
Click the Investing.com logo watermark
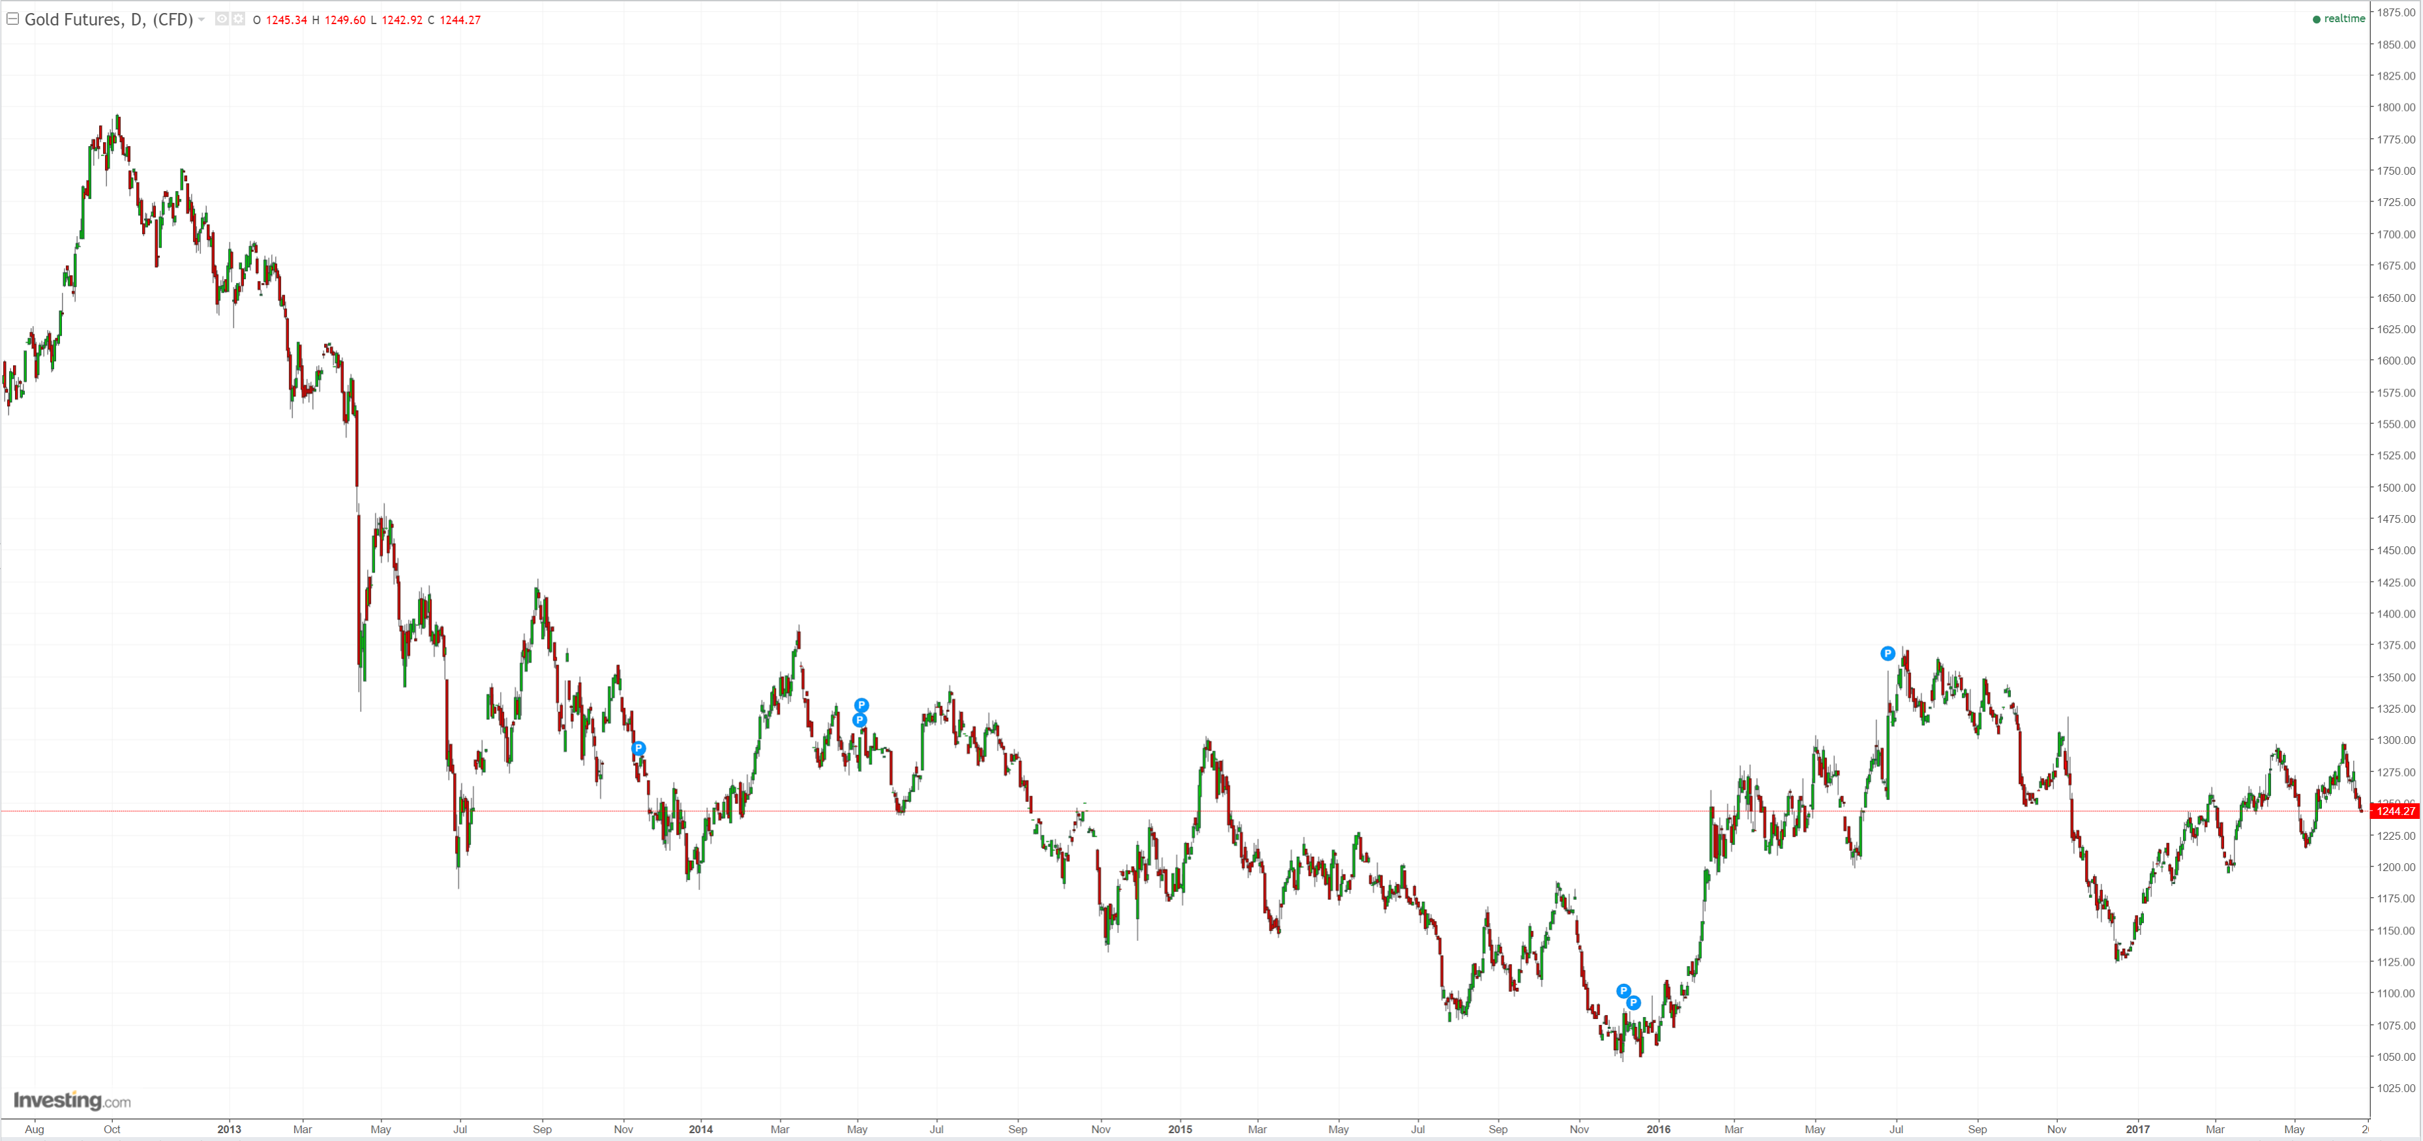click(72, 1101)
